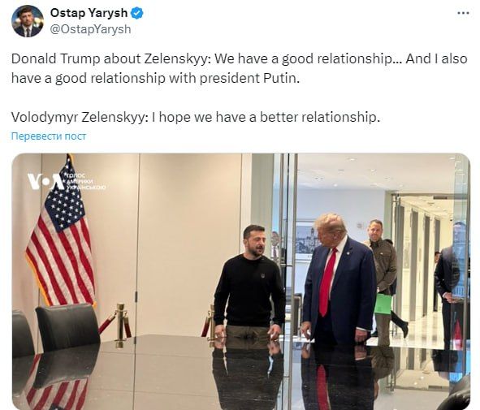
Task: Click the green folder held in background
Action: (x=383, y=304)
